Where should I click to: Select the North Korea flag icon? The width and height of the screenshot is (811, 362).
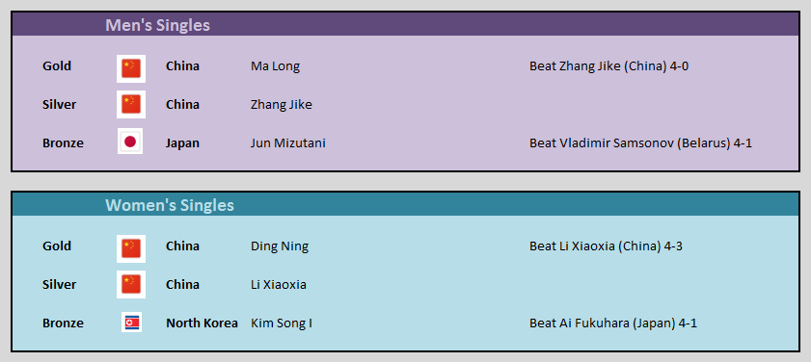pyautogui.click(x=131, y=323)
